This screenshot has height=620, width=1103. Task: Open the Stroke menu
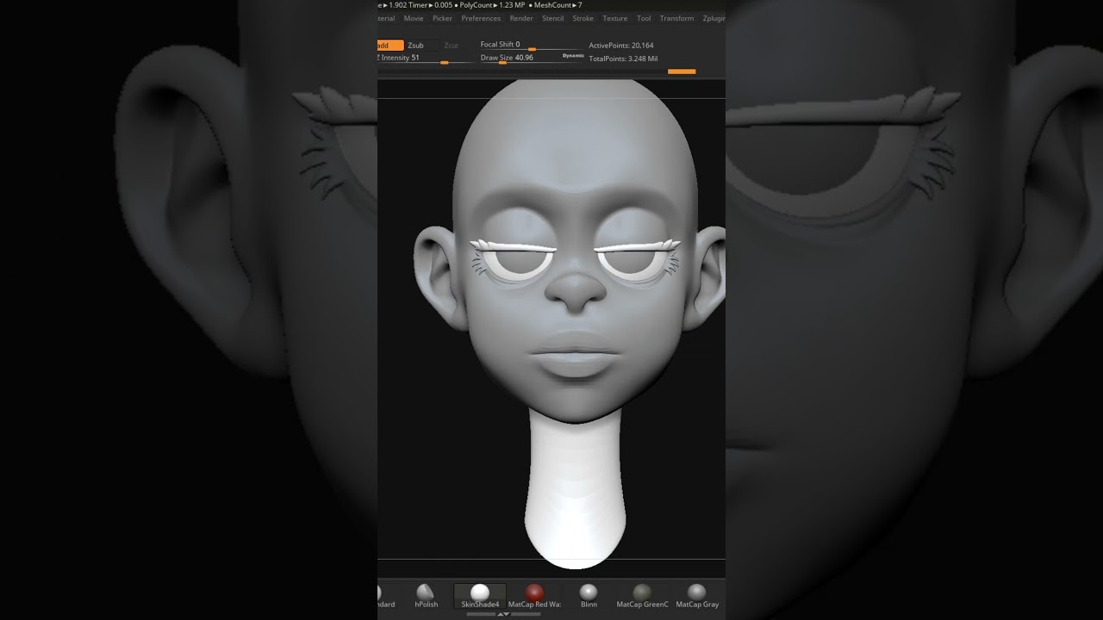pos(583,18)
